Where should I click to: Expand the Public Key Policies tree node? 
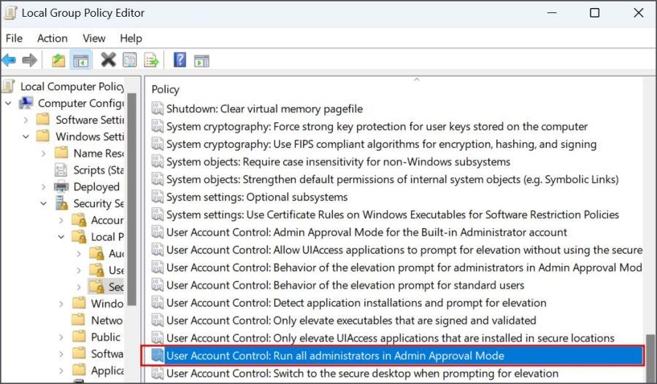(61, 337)
